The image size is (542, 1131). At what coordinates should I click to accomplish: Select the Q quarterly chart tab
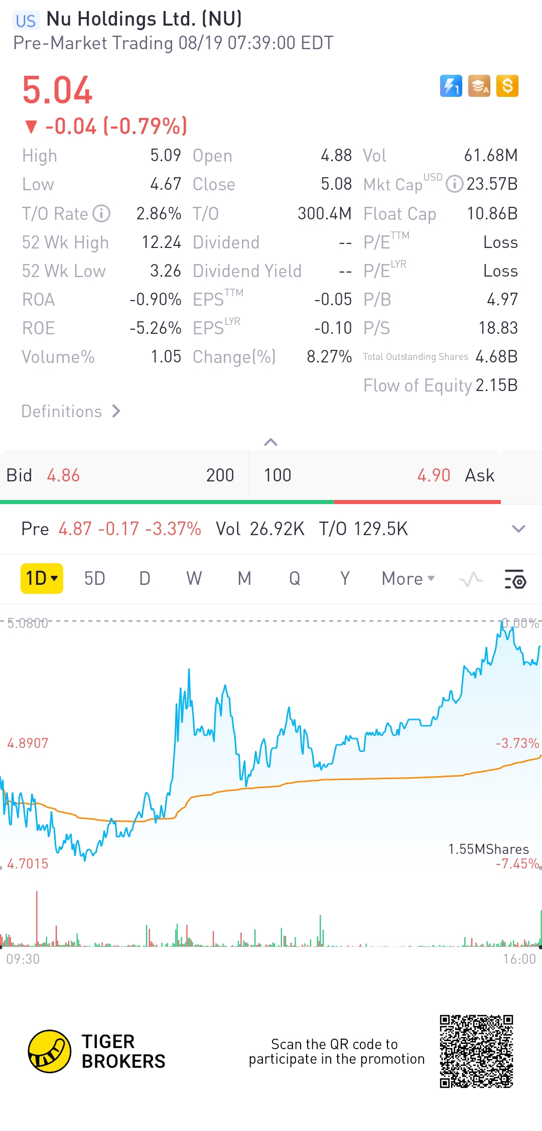point(295,579)
